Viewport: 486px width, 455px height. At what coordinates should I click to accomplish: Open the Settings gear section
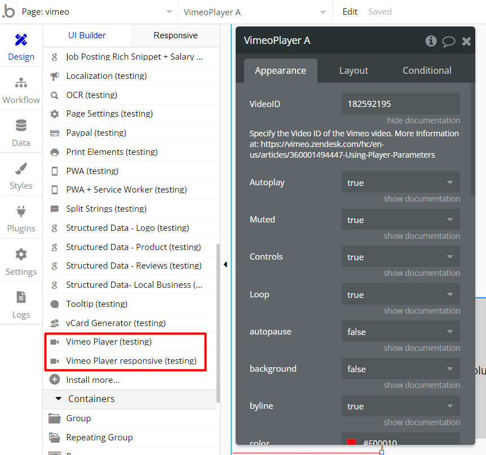(x=21, y=262)
